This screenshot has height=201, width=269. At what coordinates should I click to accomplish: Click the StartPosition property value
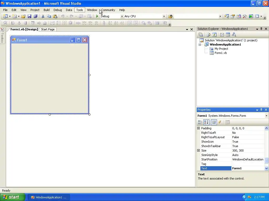248,159
